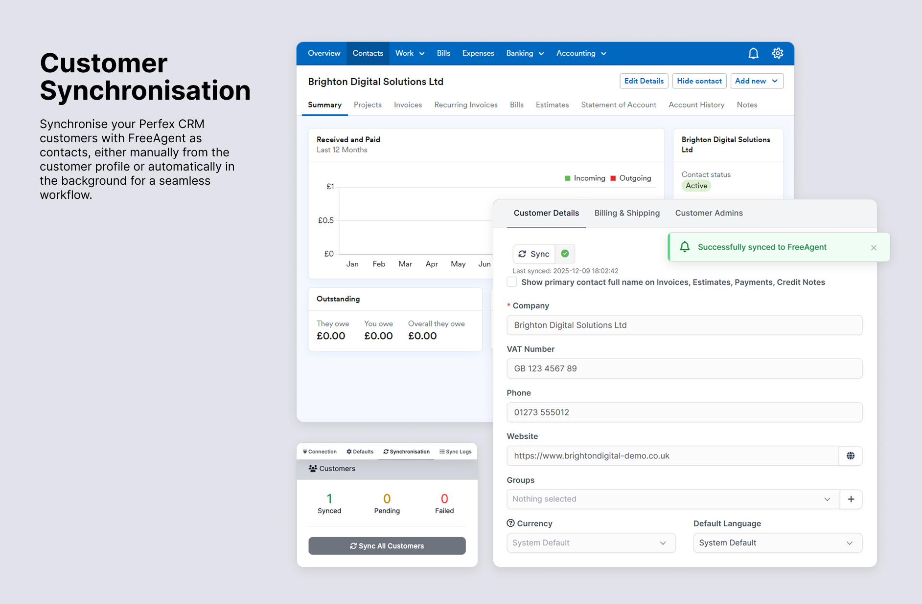Enable 'Show primary contact full name' checkbox
Viewport: 922px width, 604px height.
coord(511,282)
